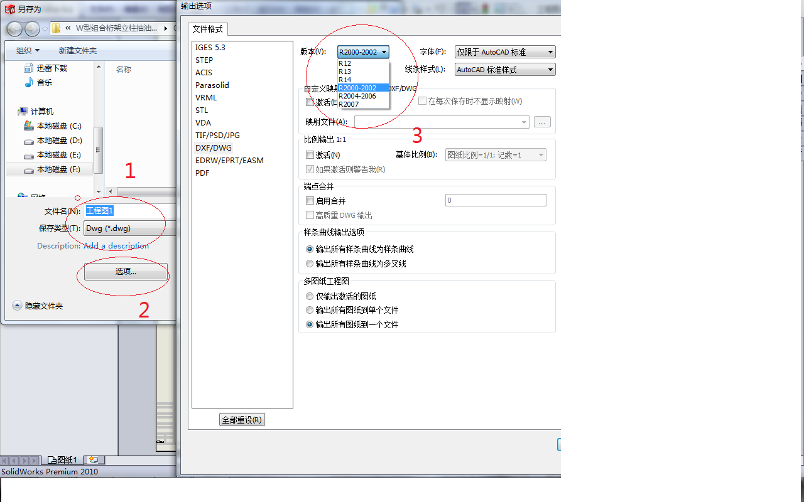Open the 组织 dropdown in the Save As toolbar
804x502 pixels.
click(27, 50)
